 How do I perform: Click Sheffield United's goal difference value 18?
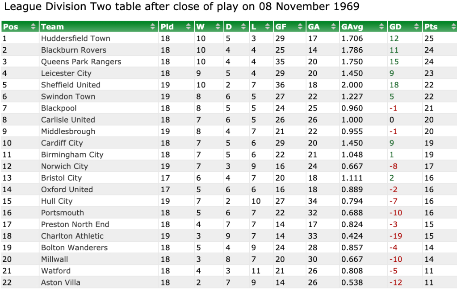point(394,85)
